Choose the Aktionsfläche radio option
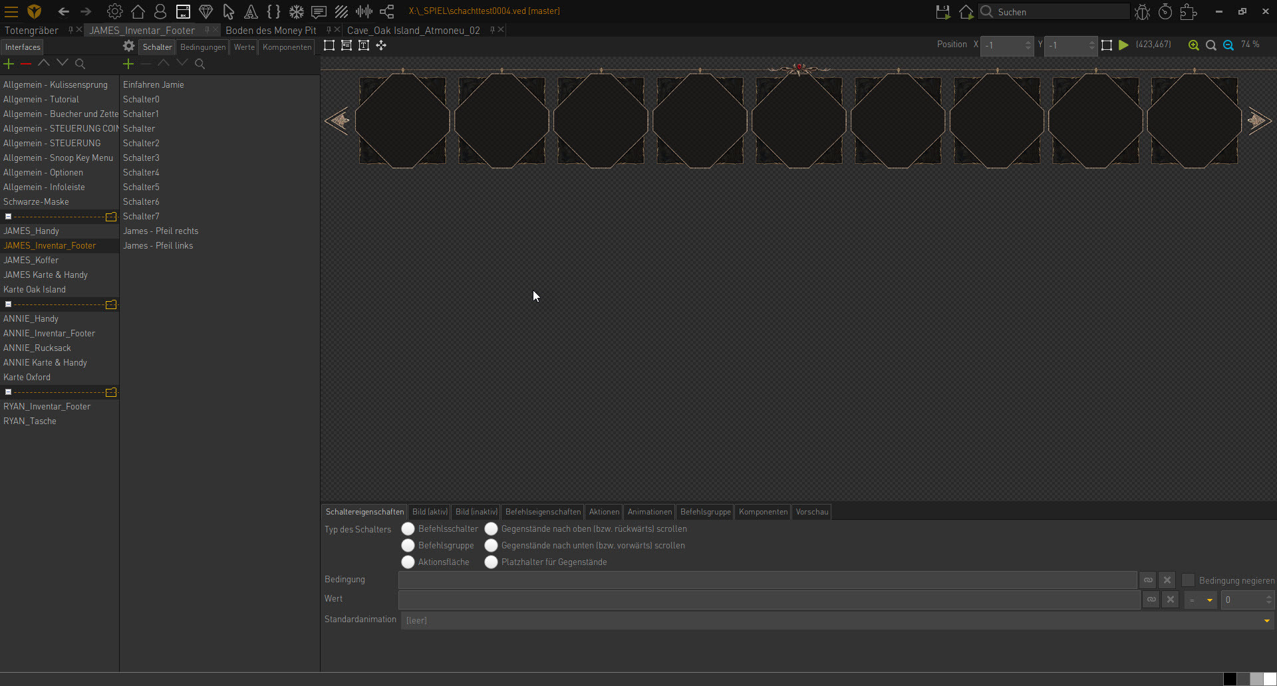Viewport: 1277px width, 686px height. 408,562
